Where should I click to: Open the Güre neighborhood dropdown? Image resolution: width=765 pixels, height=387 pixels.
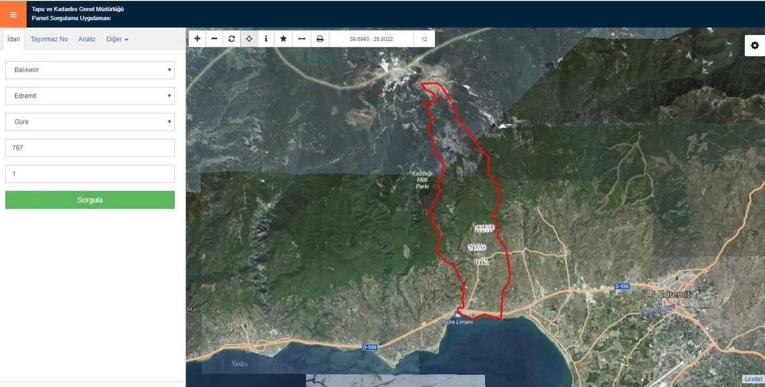point(90,122)
